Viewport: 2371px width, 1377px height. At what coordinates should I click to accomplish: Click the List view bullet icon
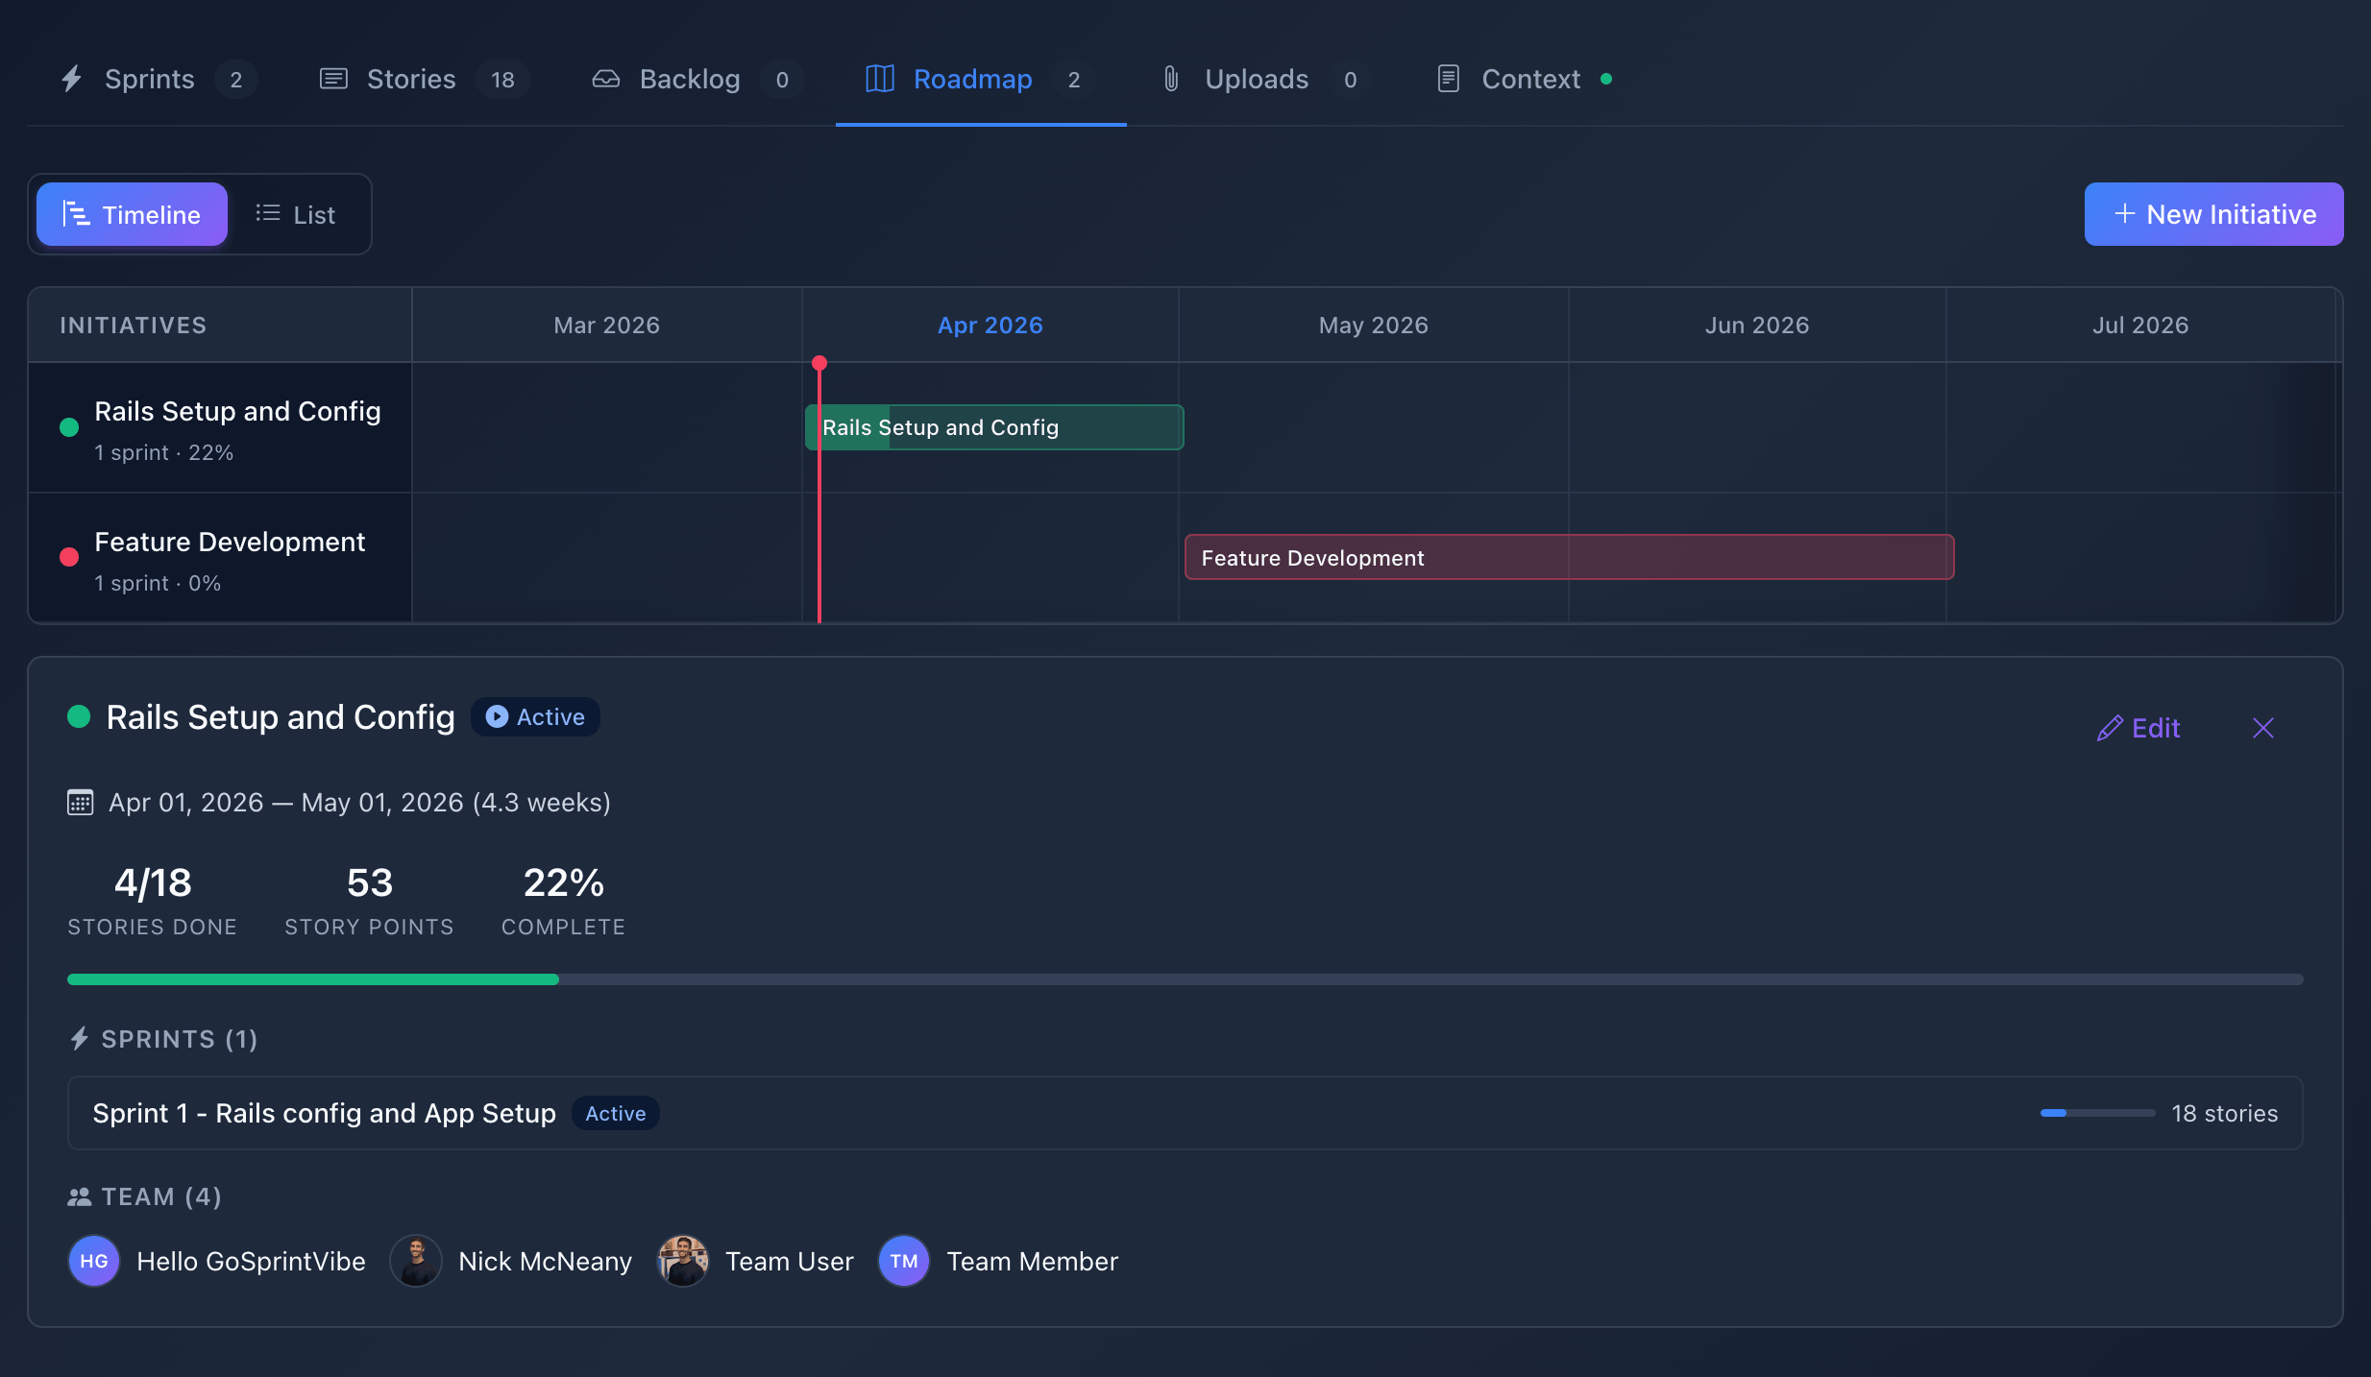click(268, 213)
